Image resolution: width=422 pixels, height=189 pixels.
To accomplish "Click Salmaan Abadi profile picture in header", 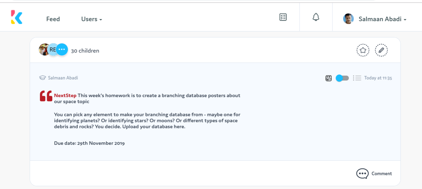I will point(348,19).
